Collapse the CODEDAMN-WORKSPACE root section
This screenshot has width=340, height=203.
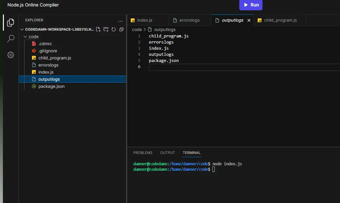(57, 29)
